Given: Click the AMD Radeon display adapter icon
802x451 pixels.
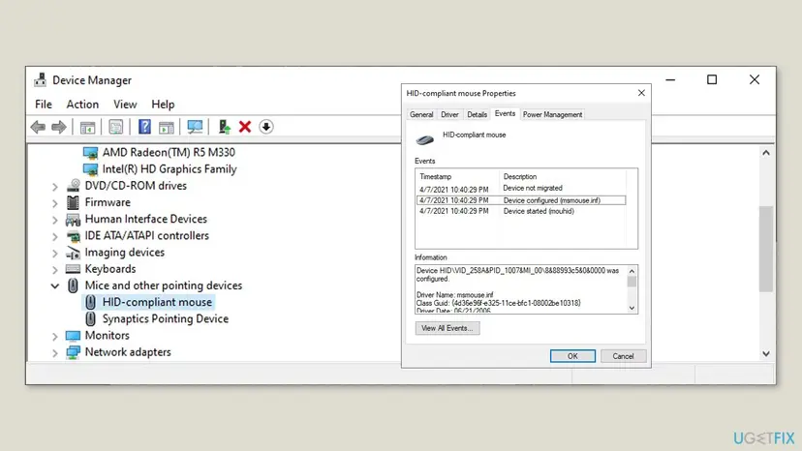Looking at the screenshot, I should [90, 152].
